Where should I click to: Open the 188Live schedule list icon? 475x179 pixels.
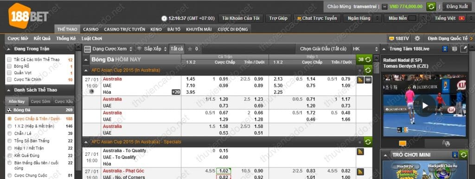coord(455,49)
